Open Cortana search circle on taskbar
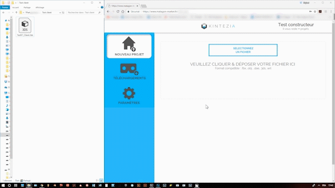Screen dimensions: 335x188 (x=9, y=185)
